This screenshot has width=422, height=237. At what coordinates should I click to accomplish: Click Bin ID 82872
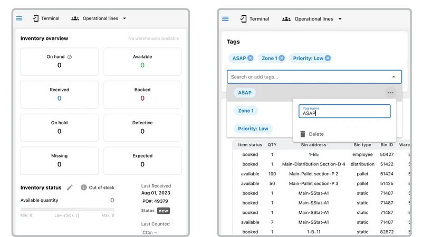(387, 232)
